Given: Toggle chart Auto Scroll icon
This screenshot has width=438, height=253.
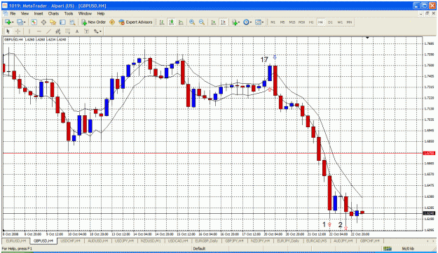Looking at the screenshot, I should [214, 22].
